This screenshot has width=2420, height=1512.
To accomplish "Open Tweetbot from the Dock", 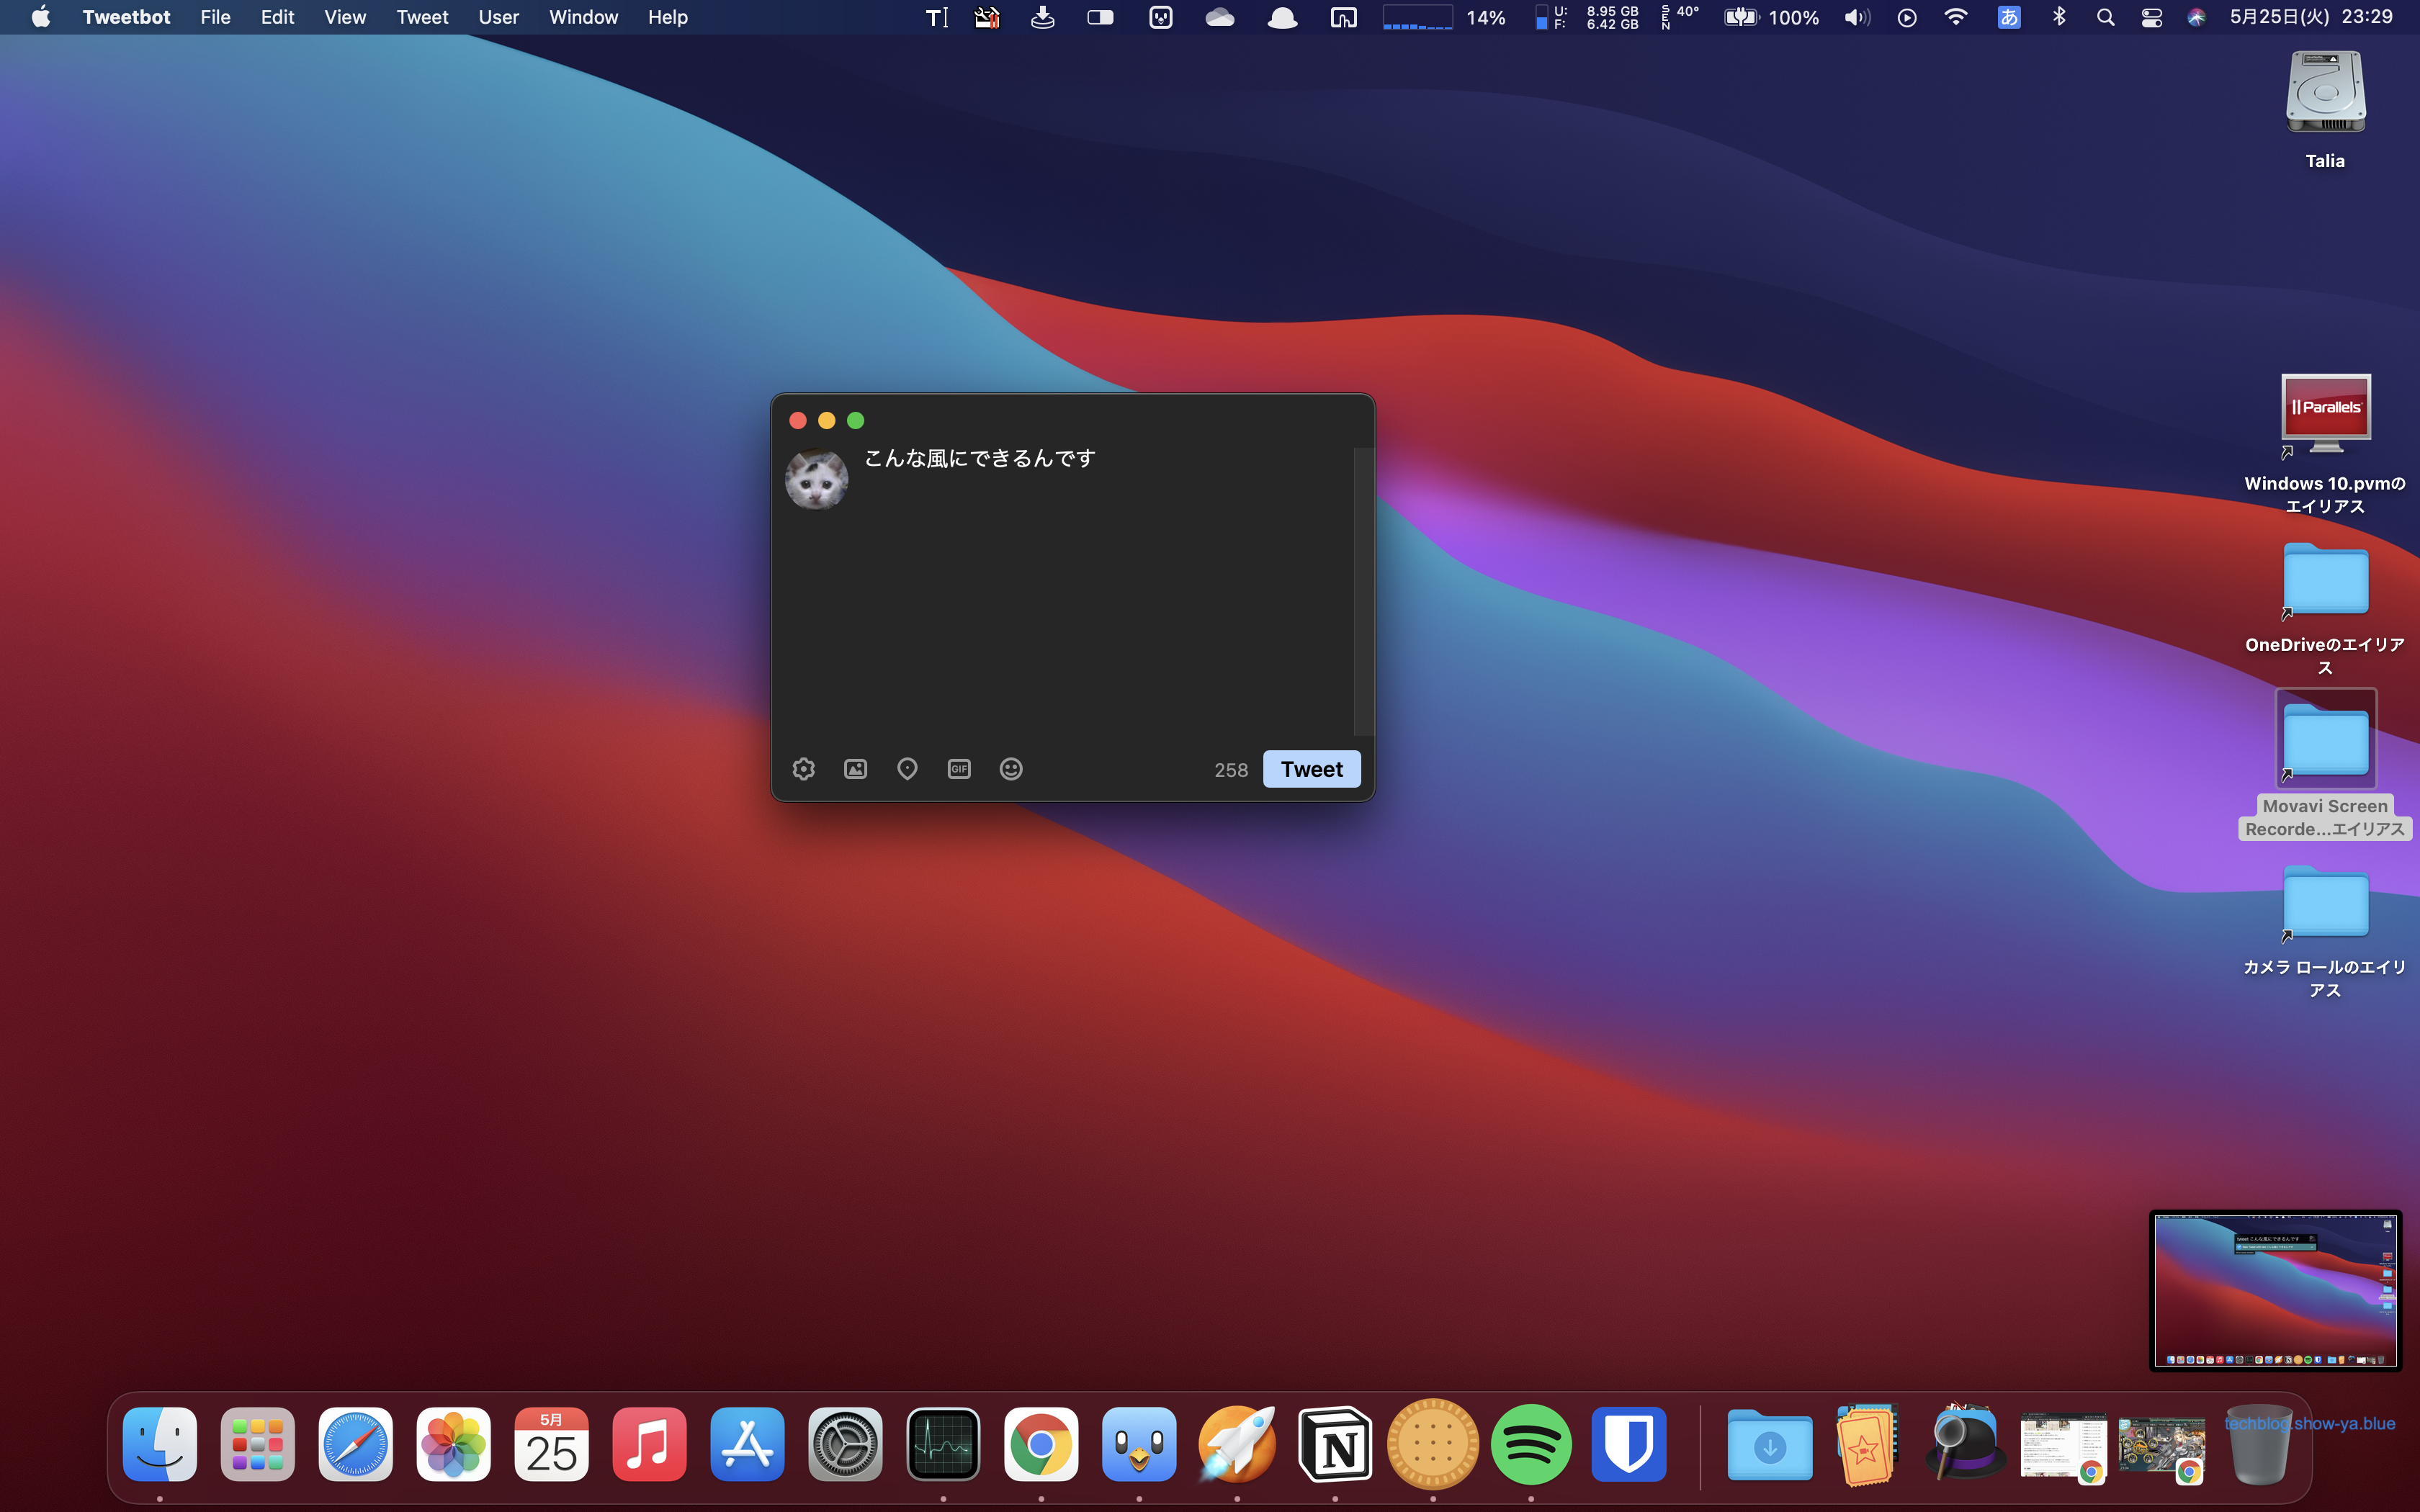I will pos(1139,1445).
